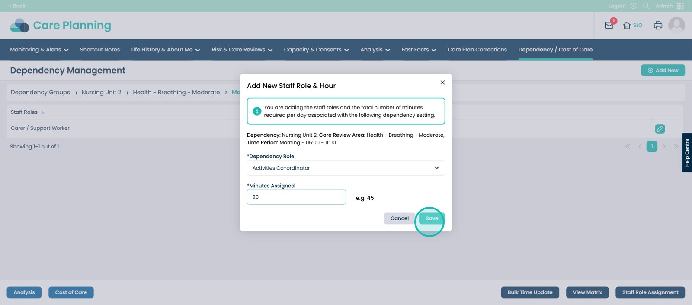
Task: Click the printer icon
Action: pos(658,25)
